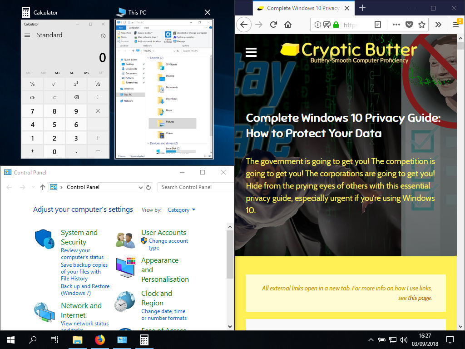Click the Calculator percent key

32,84
